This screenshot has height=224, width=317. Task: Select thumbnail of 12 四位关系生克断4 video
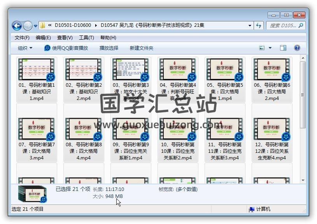point(272,129)
